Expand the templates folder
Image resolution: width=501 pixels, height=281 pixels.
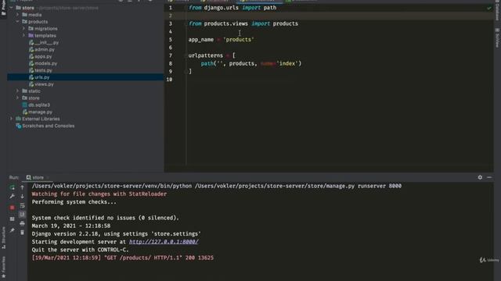pos(24,35)
